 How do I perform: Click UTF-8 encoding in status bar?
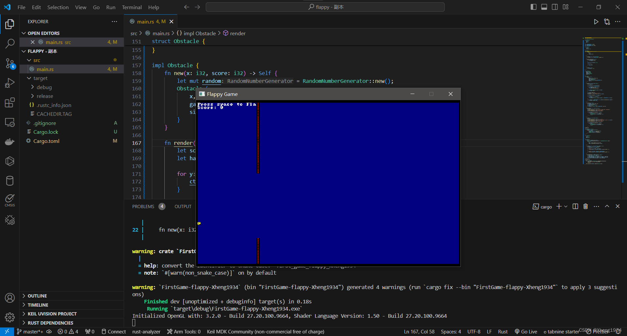474,332
